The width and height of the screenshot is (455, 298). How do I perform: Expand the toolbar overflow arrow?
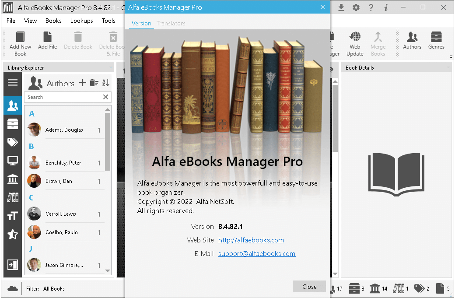(x=451, y=56)
